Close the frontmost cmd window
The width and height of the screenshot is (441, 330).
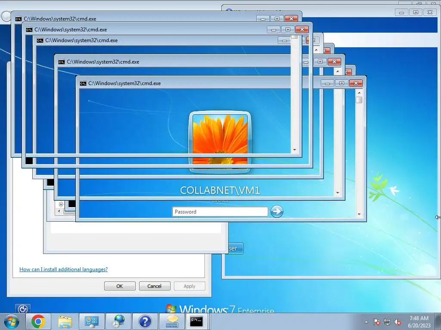pyautogui.click(x=356, y=83)
